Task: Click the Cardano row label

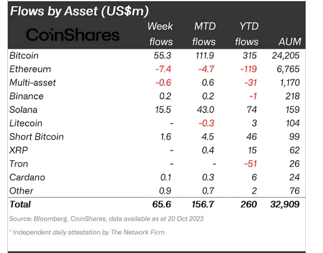Action: point(27,177)
